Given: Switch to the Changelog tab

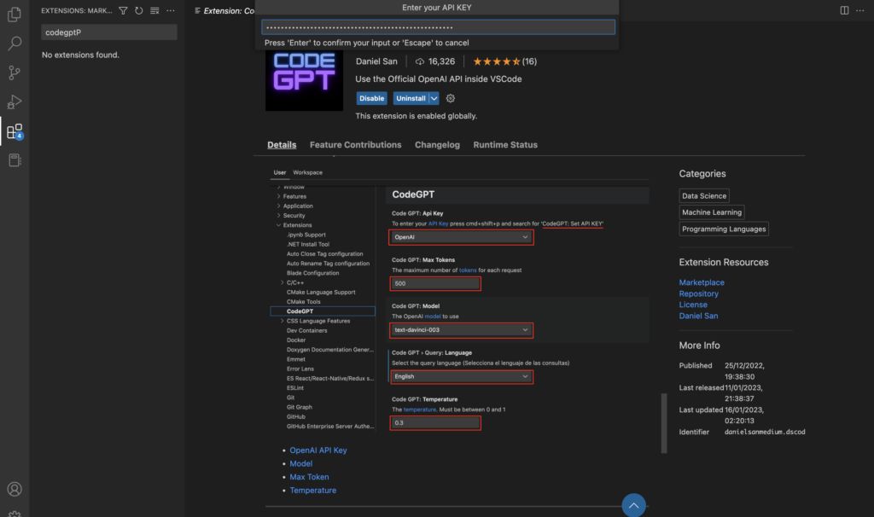Looking at the screenshot, I should [437, 144].
